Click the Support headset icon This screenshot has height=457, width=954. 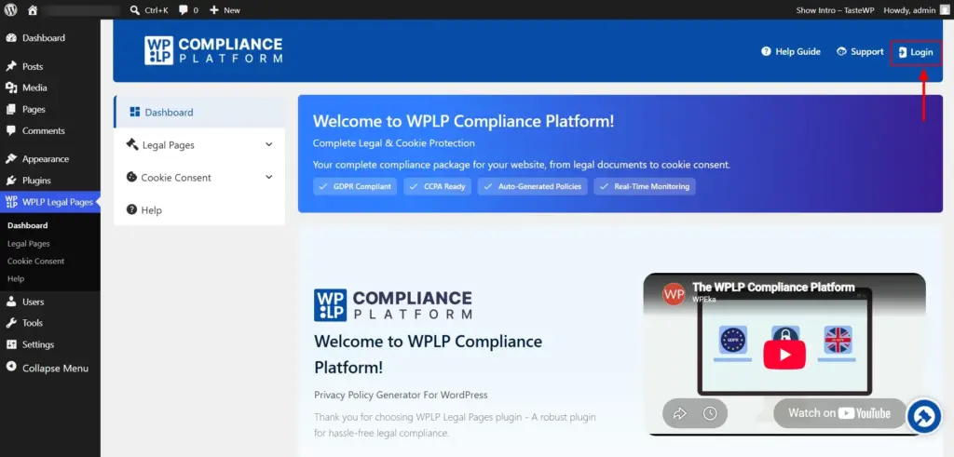click(x=842, y=51)
